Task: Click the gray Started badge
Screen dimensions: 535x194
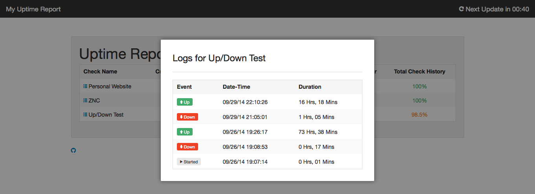Action: point(189,162)
